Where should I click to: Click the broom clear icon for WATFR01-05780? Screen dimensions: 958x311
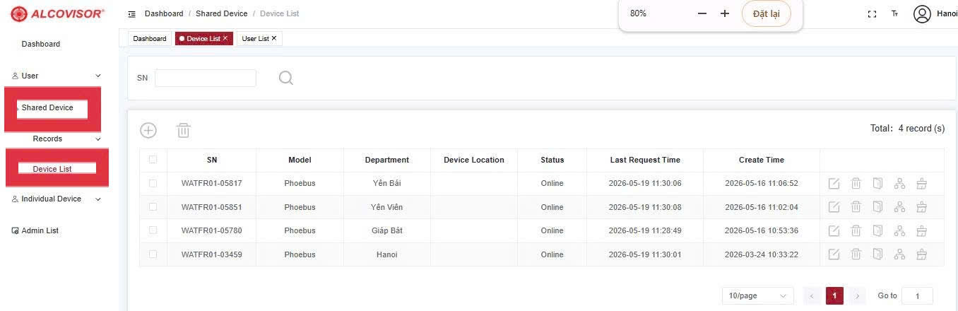pyautogui.click(x=921, y=230)
